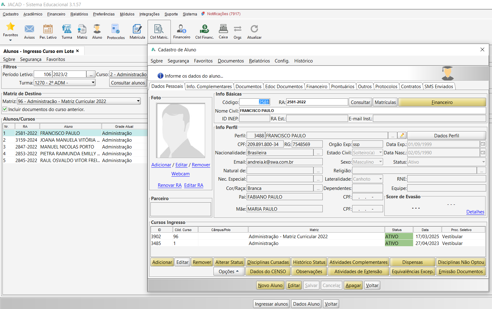Click the pencil edit icon beside Perfil
The width and height of the screenshot is (492, 309).
point(402,135)
